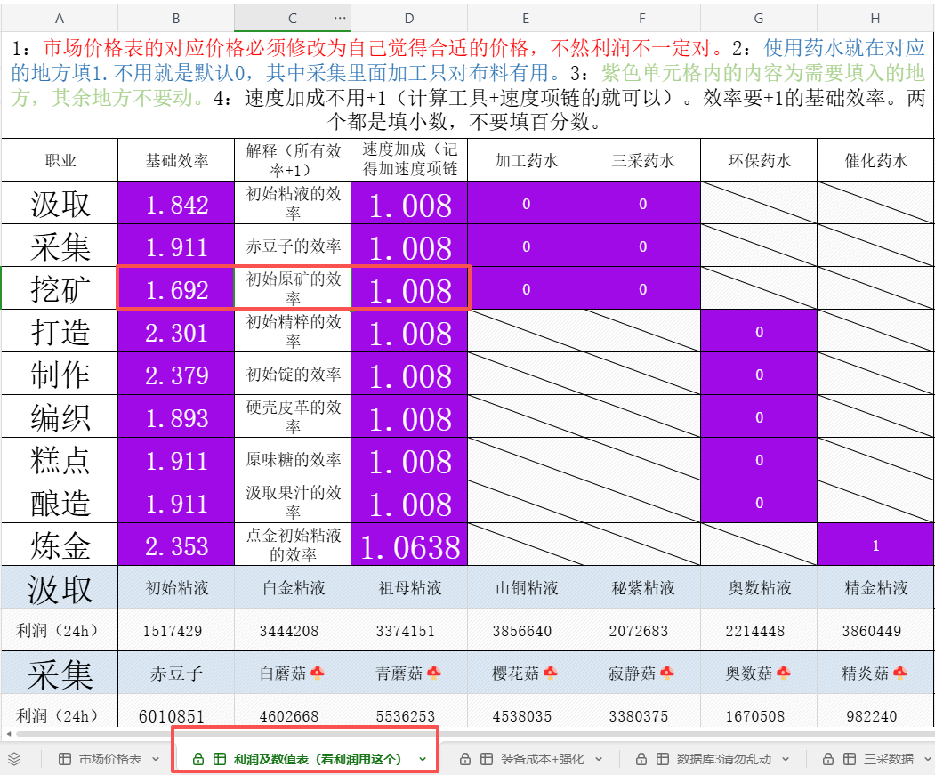Click the three-dots icon on column C header
Image resolution: width=935 pixels, height=775 pixels.
coord(339,18)
